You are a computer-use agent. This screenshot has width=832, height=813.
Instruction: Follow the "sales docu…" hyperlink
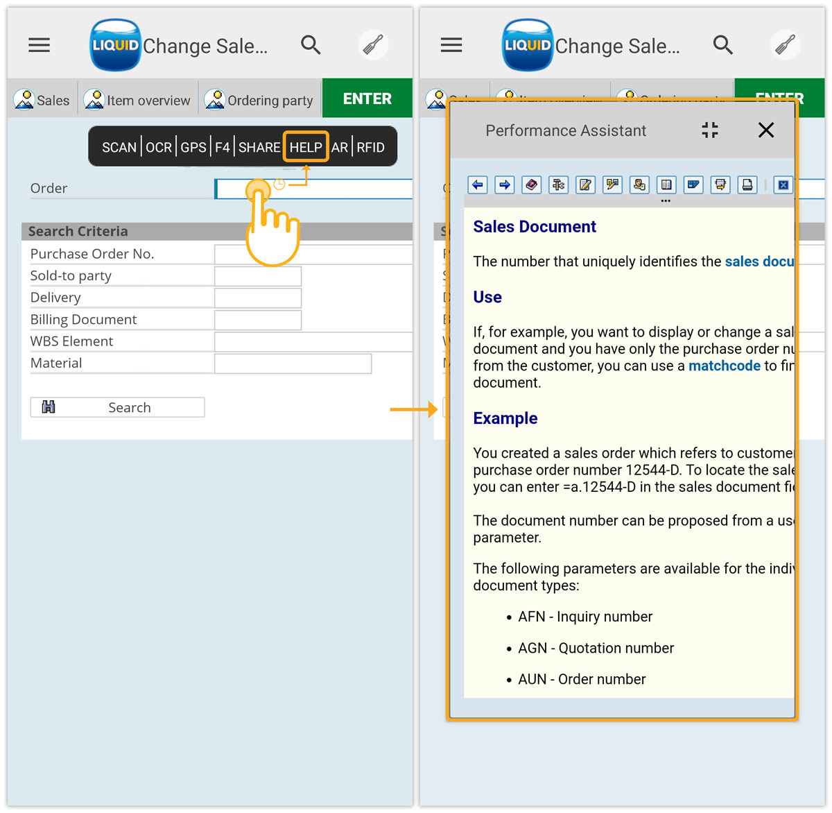tap(759, 262)
